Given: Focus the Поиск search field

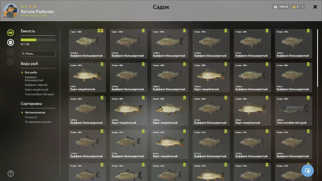Looking at the screenshot, I should (38, 54).
